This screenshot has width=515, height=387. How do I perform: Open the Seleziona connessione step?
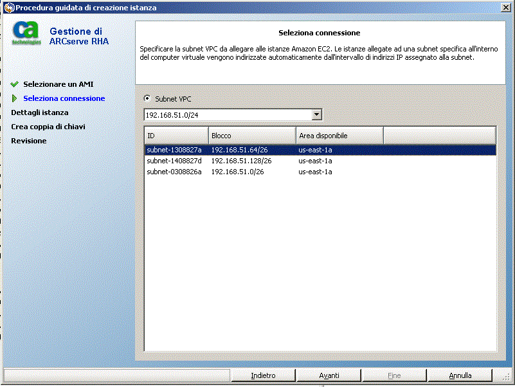tap(64, 98)
